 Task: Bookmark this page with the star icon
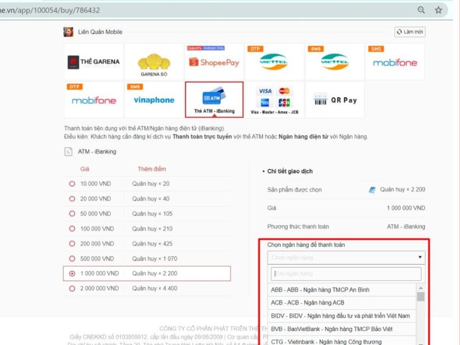coord(438,10)
